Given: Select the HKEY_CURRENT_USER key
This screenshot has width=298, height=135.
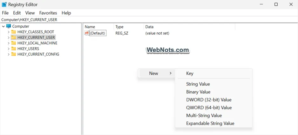Looking at the screenshot, I should pos(36,37).
